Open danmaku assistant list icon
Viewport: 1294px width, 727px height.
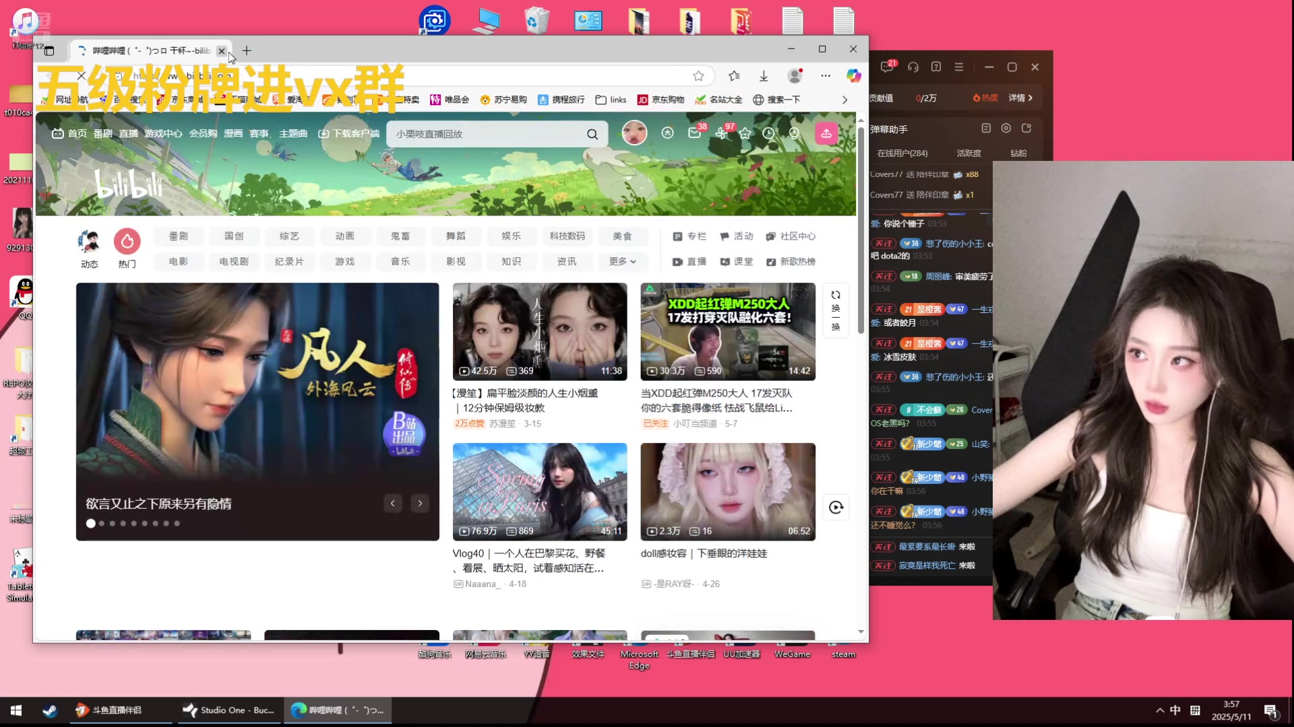(986, 128)
